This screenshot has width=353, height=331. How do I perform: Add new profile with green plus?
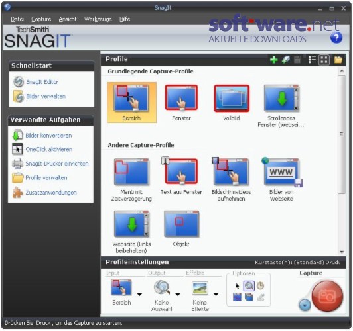(274, 60)
